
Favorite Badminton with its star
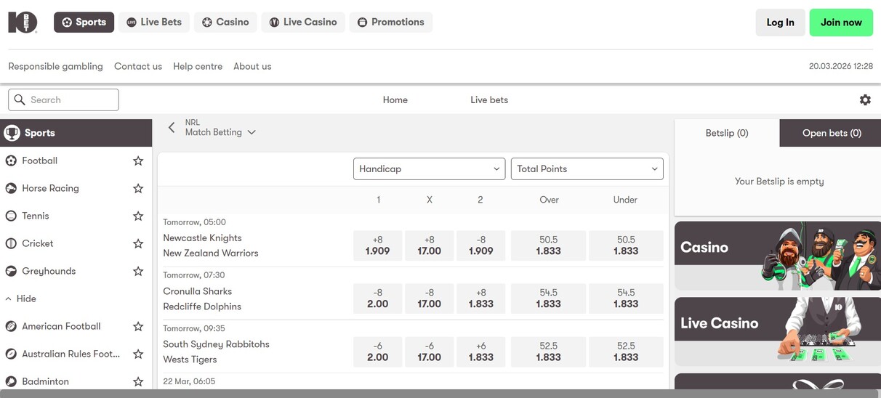tap(138, 381)
